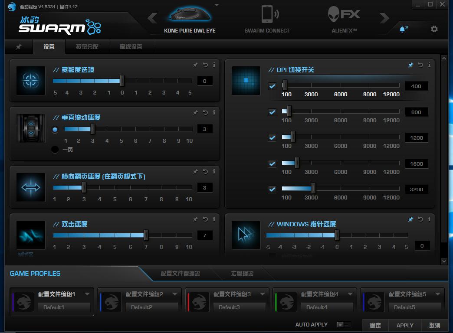Viewport: 453px width, 333px height.
Task: Select the Default5 profile slot
Action: pyautogui.click(x=415, y=307)
